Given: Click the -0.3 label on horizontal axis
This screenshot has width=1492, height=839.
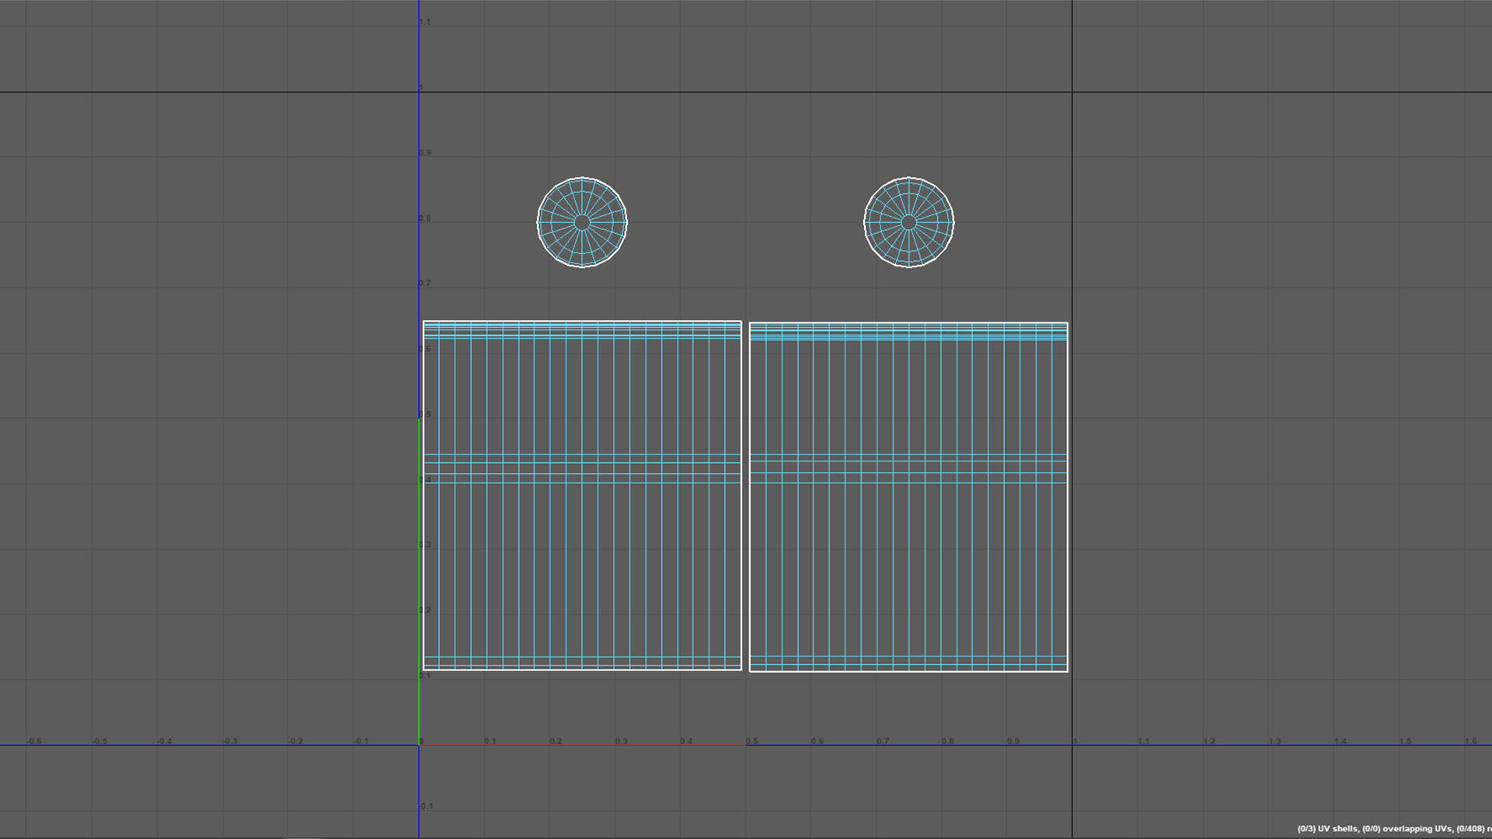Looking at the screenshot, I should point(230,741).
